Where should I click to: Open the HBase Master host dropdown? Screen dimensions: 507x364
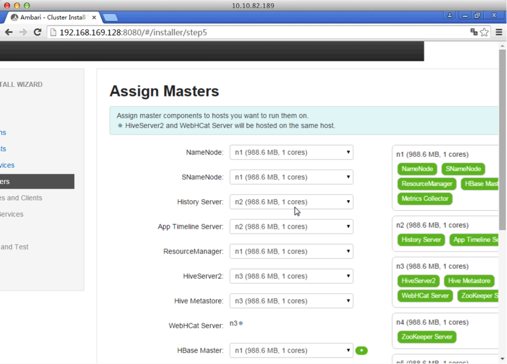coord(291,350)
